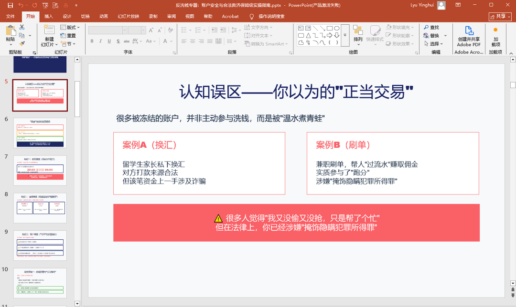Open the user account avatar icon
Screen dimensions: 516x307
(441, 5)
